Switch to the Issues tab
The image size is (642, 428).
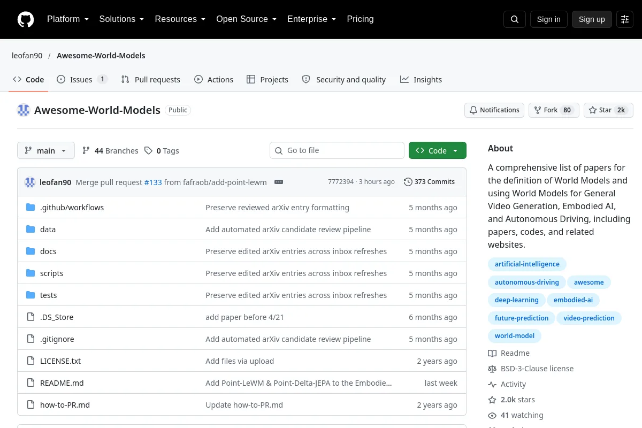(82, 80)
